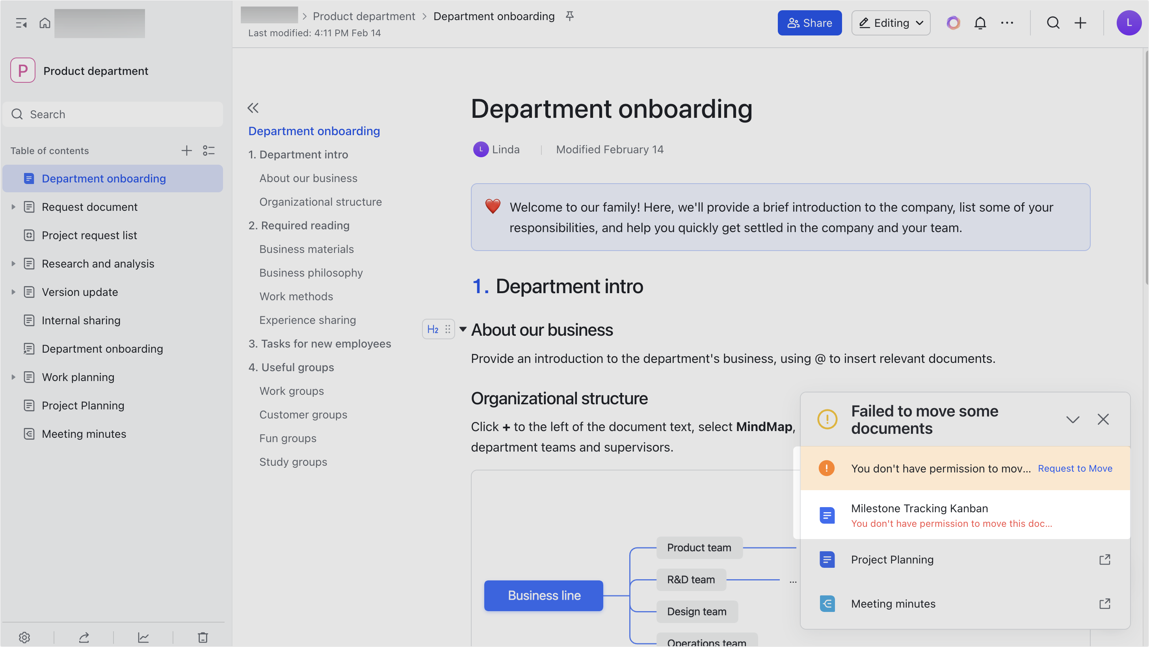The image size is (1149, 647).
Task: Select the Product team mind map node
Action: click(699, 548)
